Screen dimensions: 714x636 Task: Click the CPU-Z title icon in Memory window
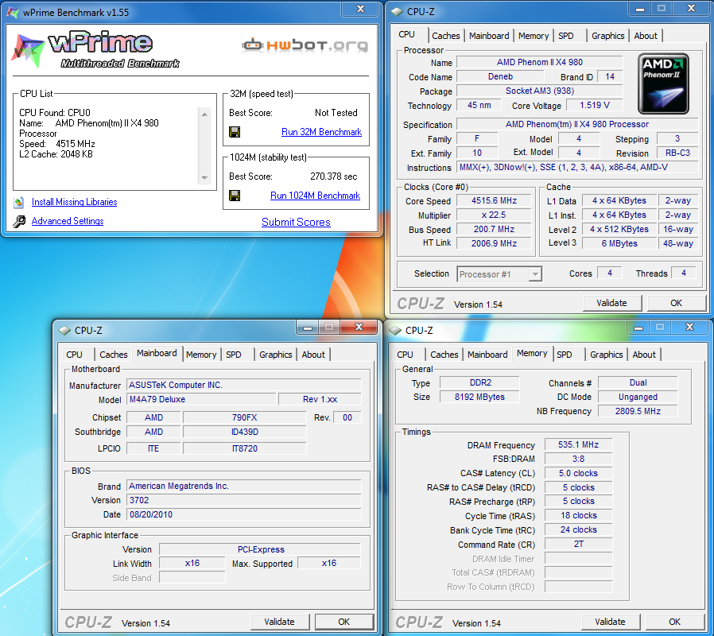(x=396, y=331)
